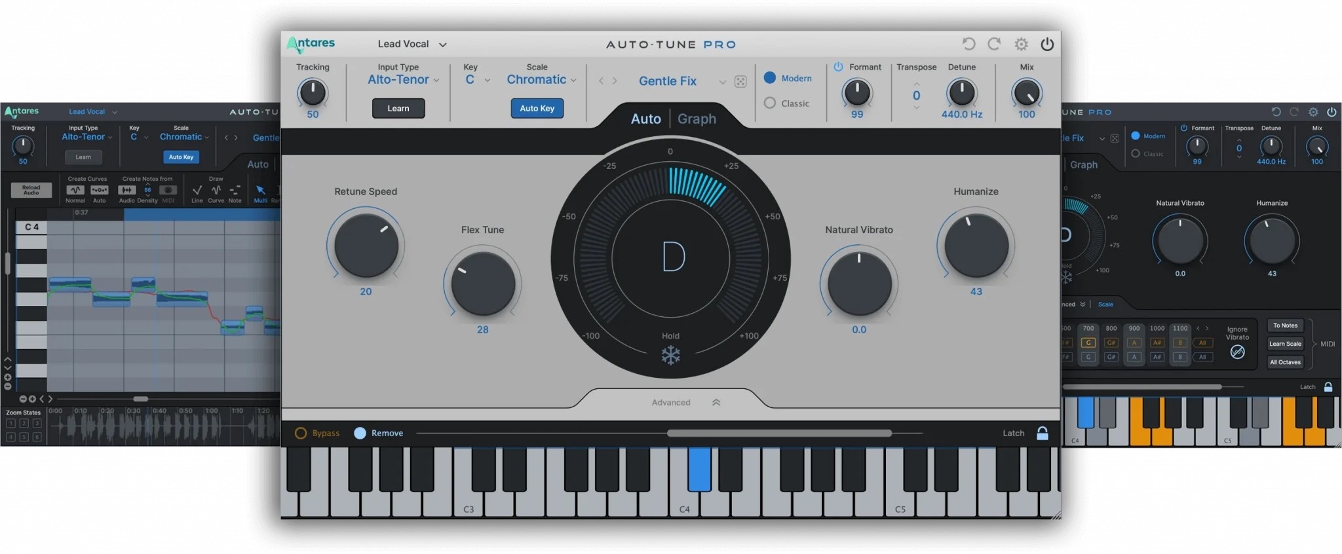This screenshot has width=1342, height=554.
Task: Click horizontal zoom-out minus icon in left graph window
Action: tap(23, 399)
